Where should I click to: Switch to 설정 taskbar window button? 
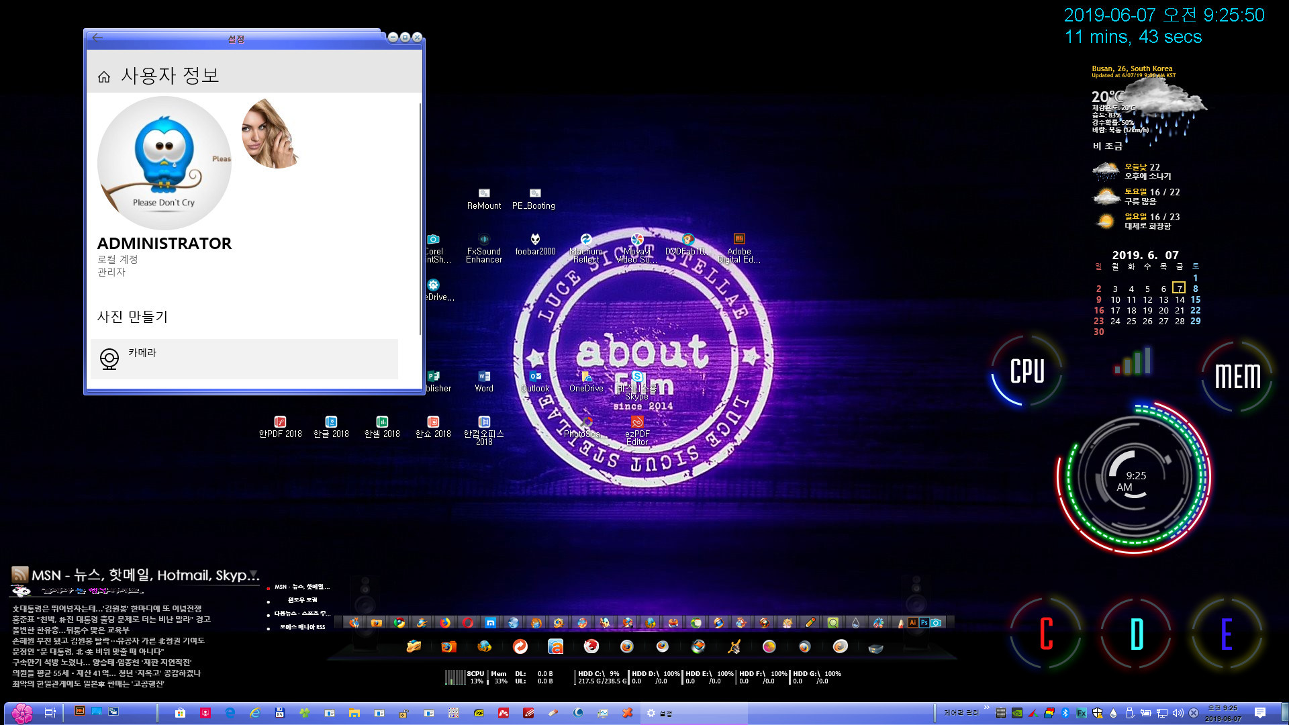pos(694,713)
